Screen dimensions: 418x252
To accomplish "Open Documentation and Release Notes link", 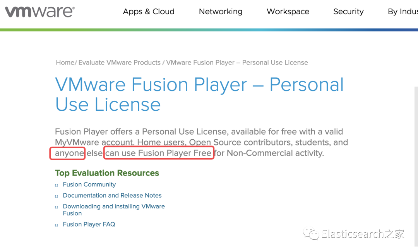I will click(x=112, y=195).
